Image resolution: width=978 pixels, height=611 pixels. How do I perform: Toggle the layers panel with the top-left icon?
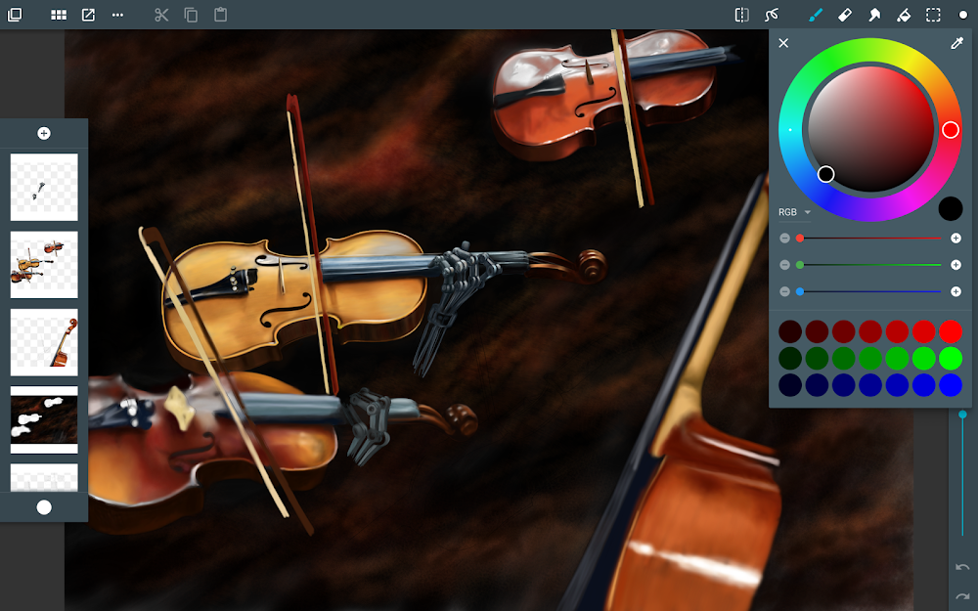coord(16,15)
